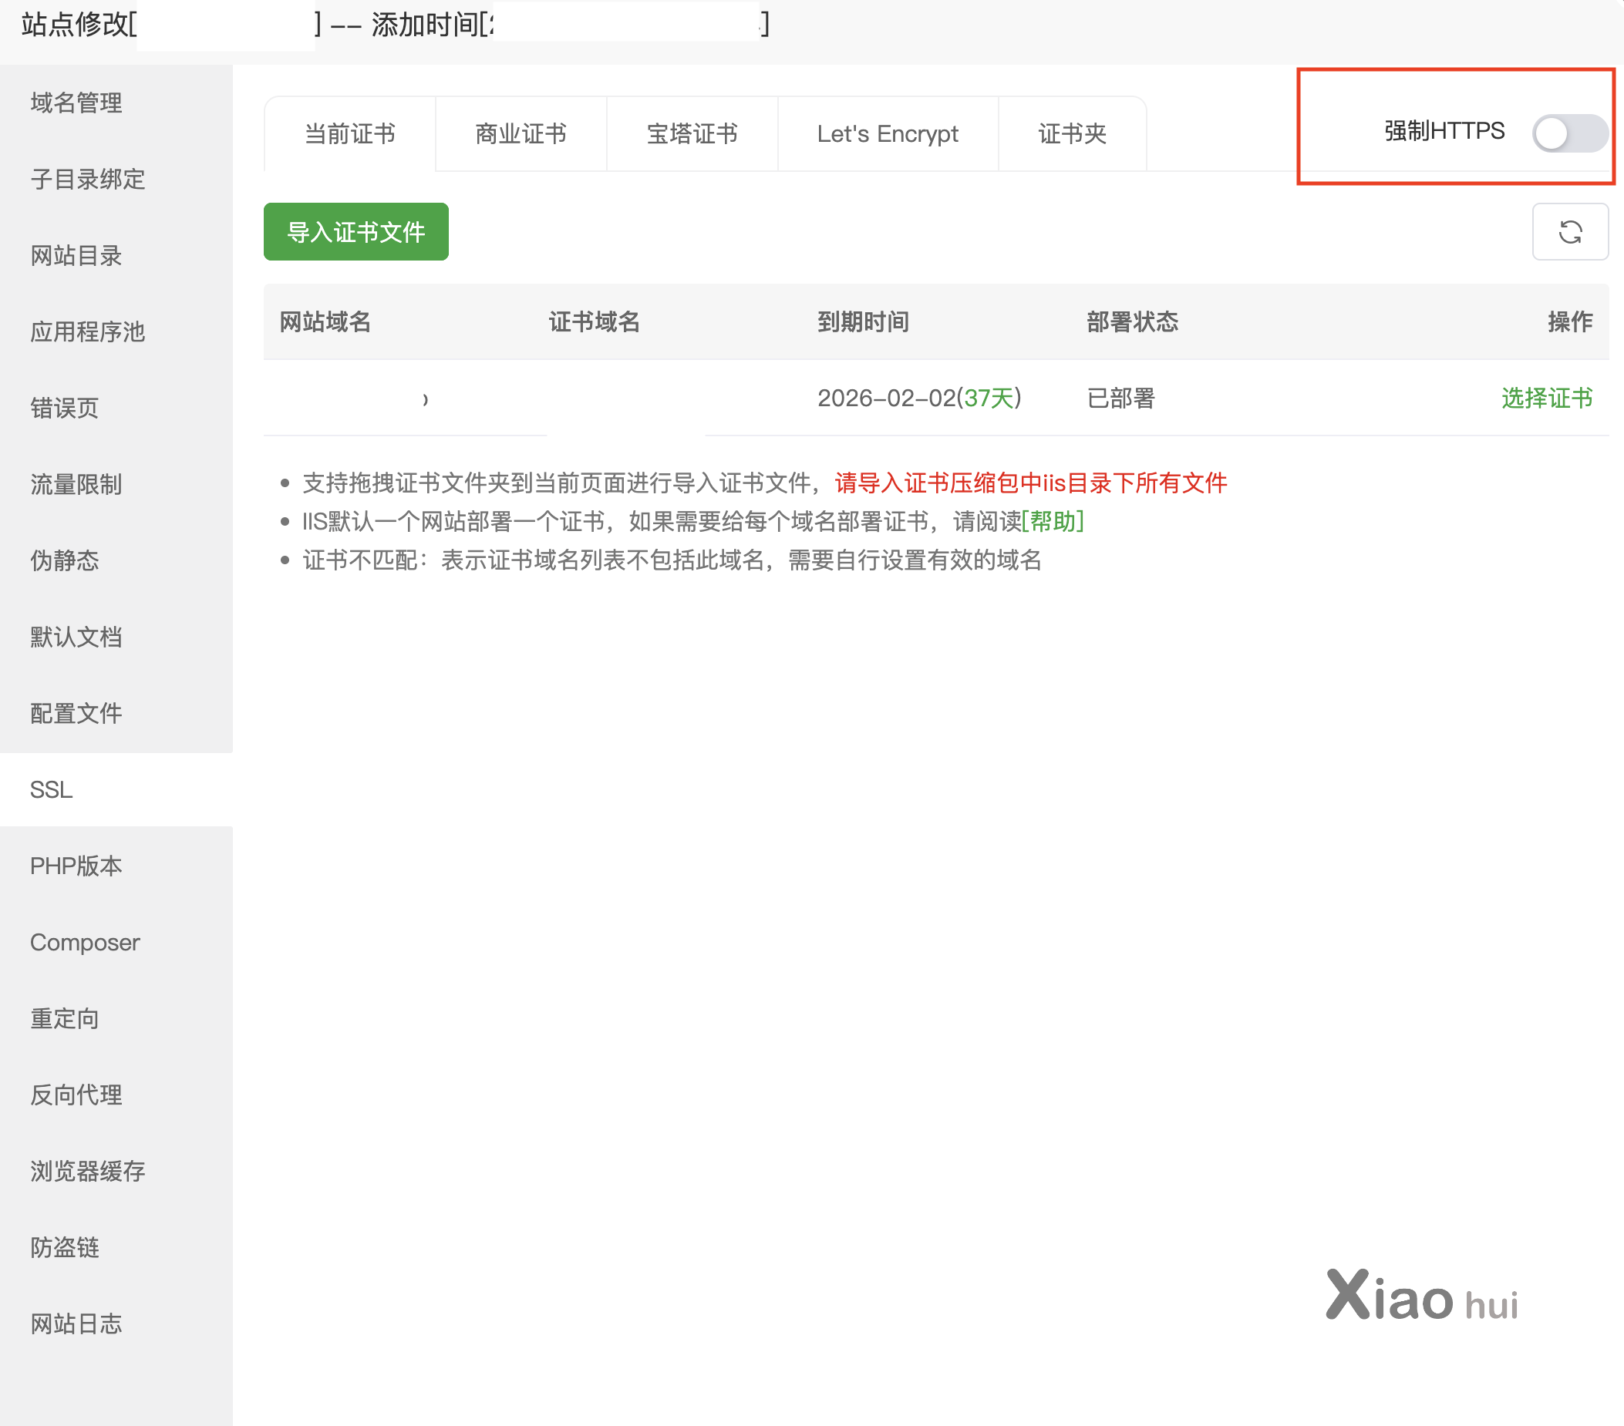This screenshot has width=1624, height=1426.
Task: Open the [帮助] help link
Action: point(1052,521)
